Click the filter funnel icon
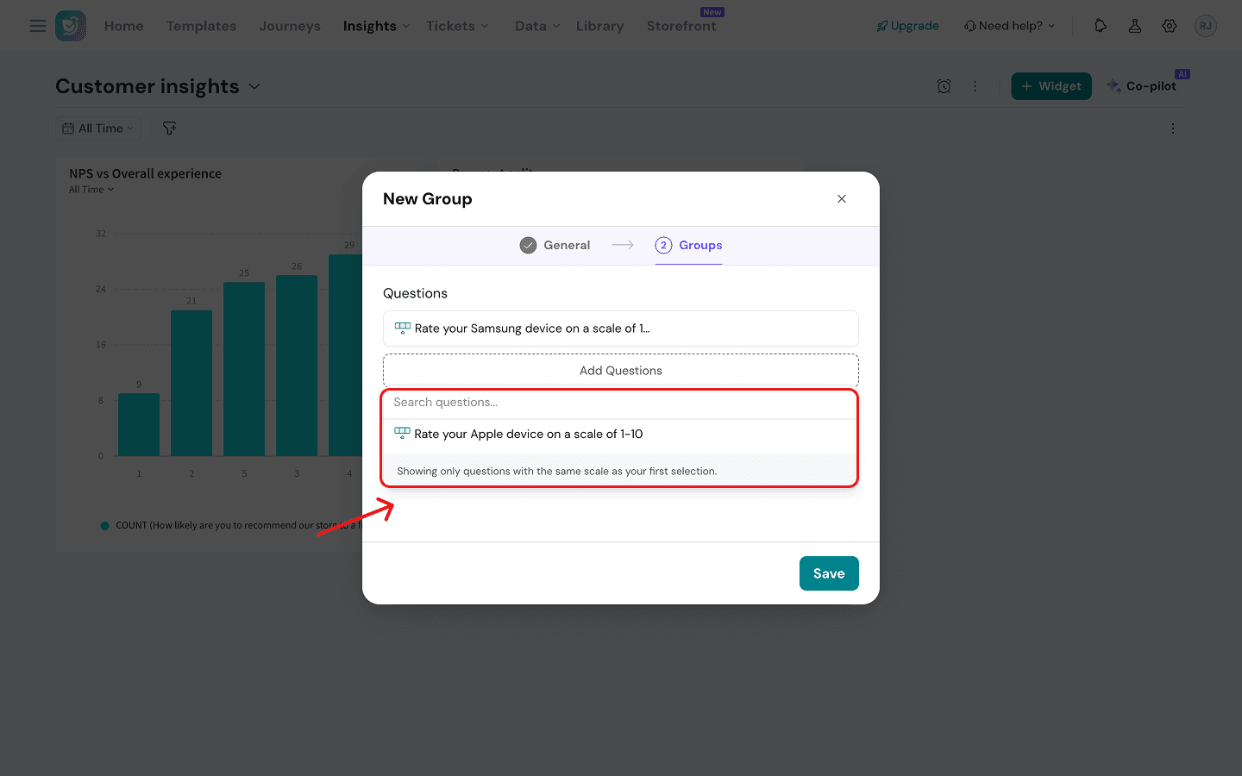Image resolution: width=1242 pixels, height=776 pixels. tap(170, 128)
